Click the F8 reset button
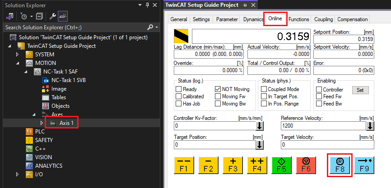This screenshot has height=188, width=391. click(x=340, y=165)
